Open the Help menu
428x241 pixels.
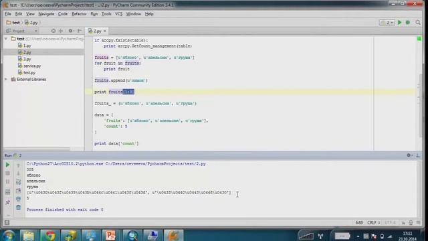click(x=149, y=14)
